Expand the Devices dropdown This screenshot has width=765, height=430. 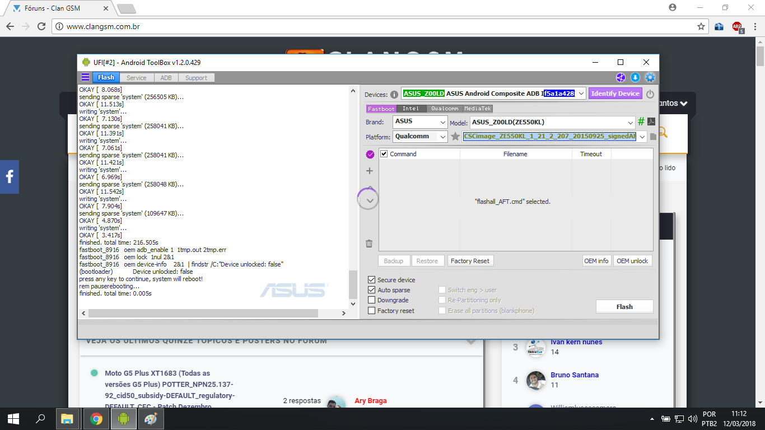pyautogui.click(x=581, y=94)
